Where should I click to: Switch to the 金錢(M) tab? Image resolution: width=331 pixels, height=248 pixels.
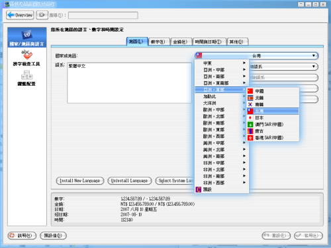point(181,42)
